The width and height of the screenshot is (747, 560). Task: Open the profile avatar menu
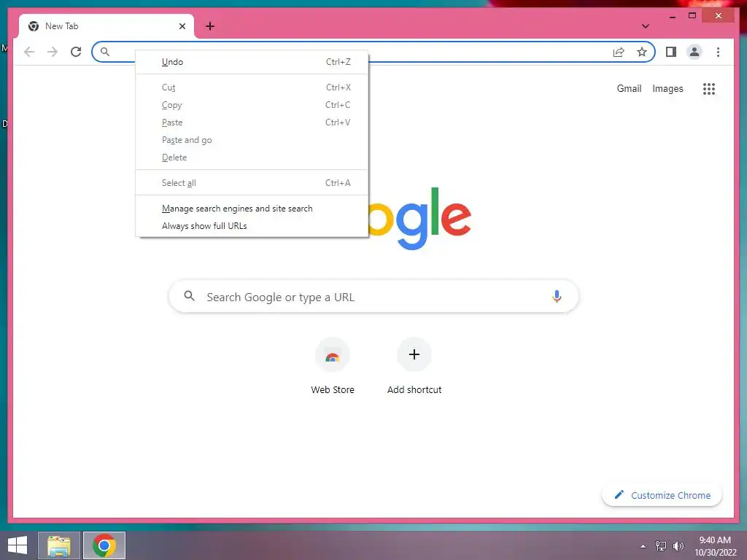click(x=694, y=52)
